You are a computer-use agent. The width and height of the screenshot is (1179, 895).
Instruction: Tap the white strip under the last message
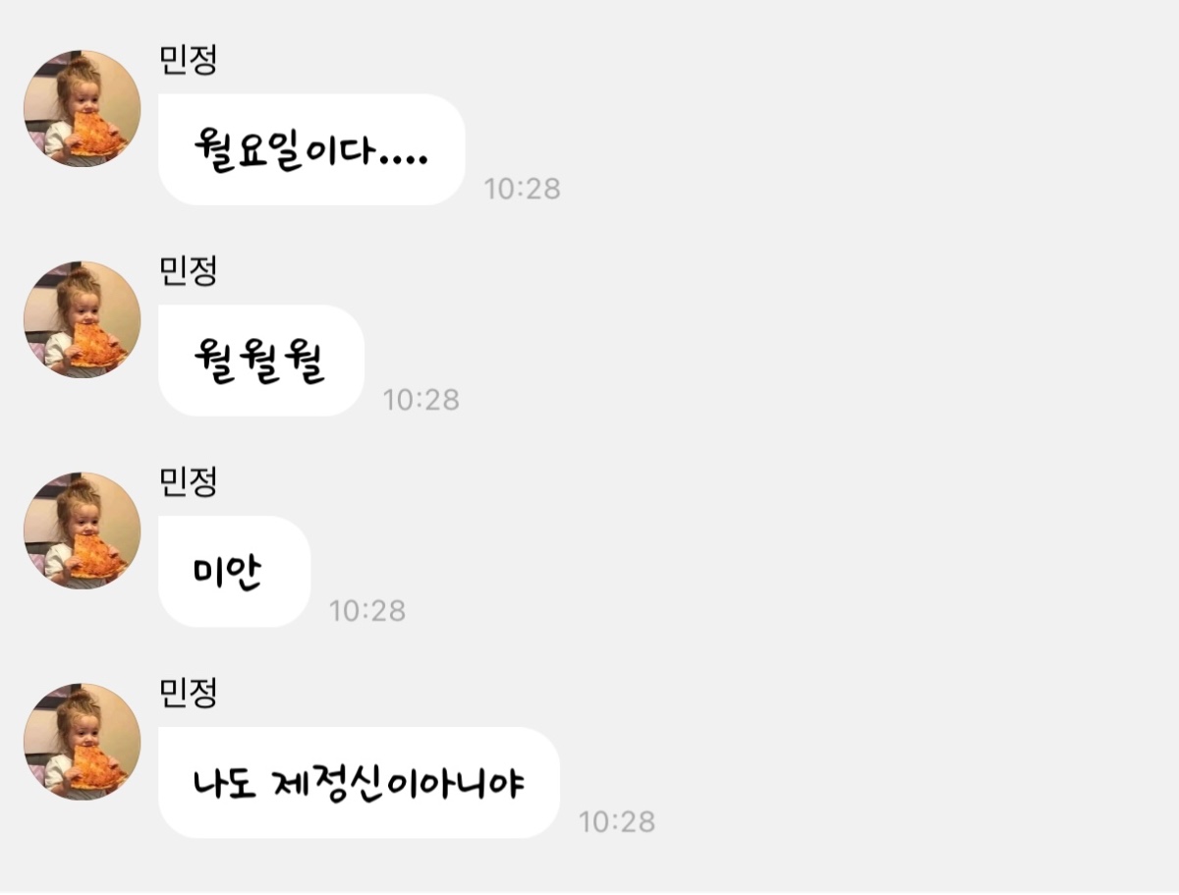589,891
